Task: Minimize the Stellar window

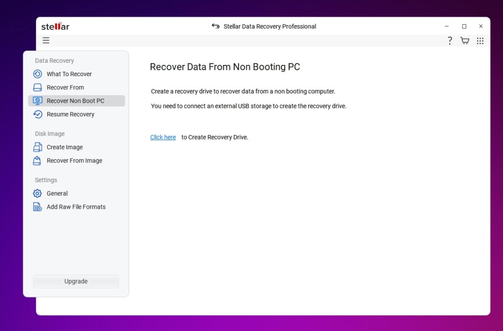Action: (x=447, y=27)
